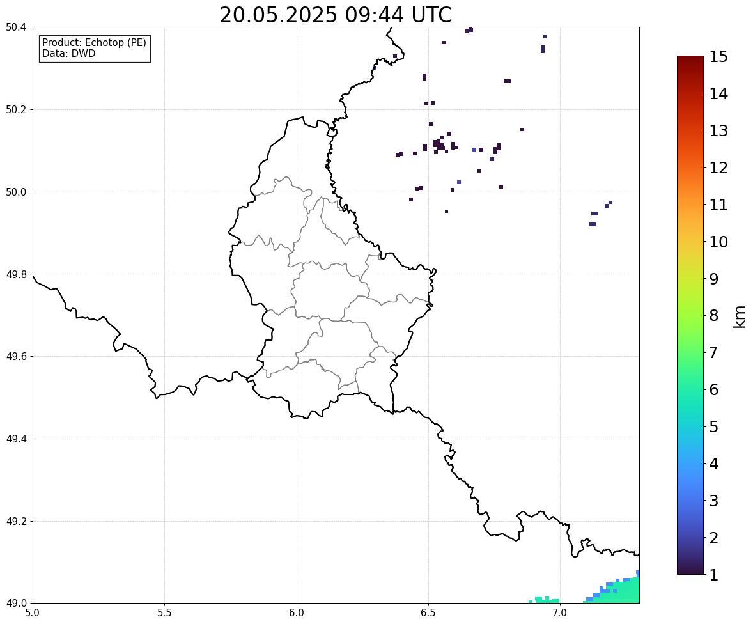Click the title '20.05.2025 09:44 UTC'
The height and width of the screenshot is (624, 753).
click(x=336, y=15)
